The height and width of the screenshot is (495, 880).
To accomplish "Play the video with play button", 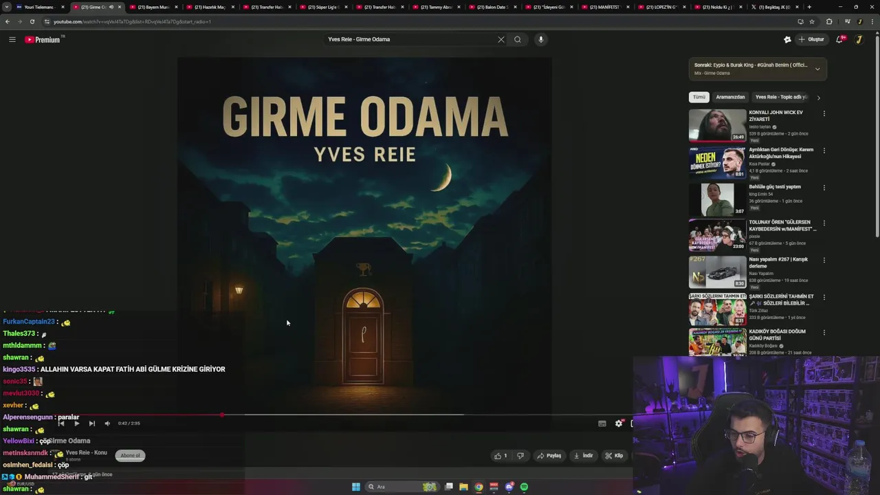I will [x=76, y=423].
